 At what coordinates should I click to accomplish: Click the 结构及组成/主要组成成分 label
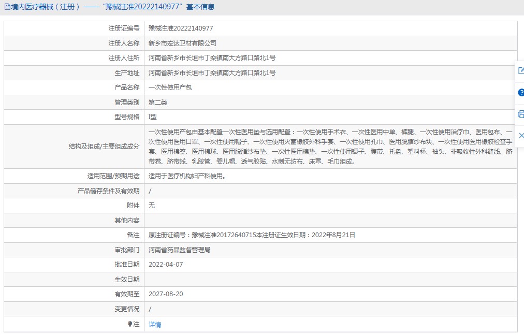click(x=104, y=147)
